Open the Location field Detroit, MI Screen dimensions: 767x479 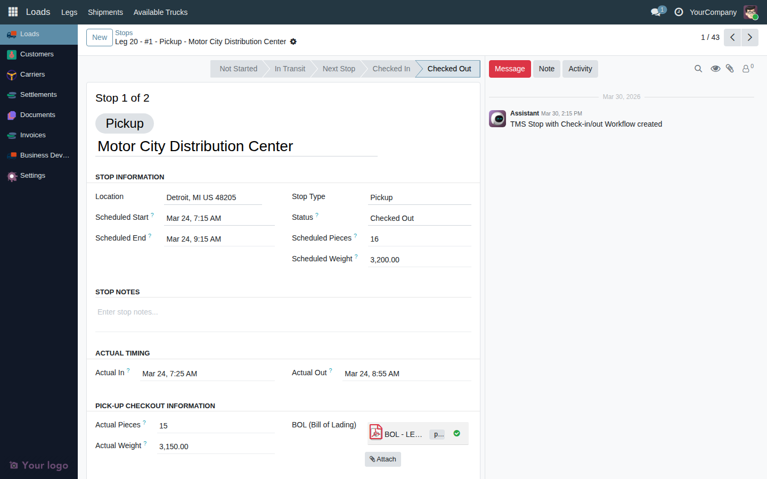tap(213, 197)
